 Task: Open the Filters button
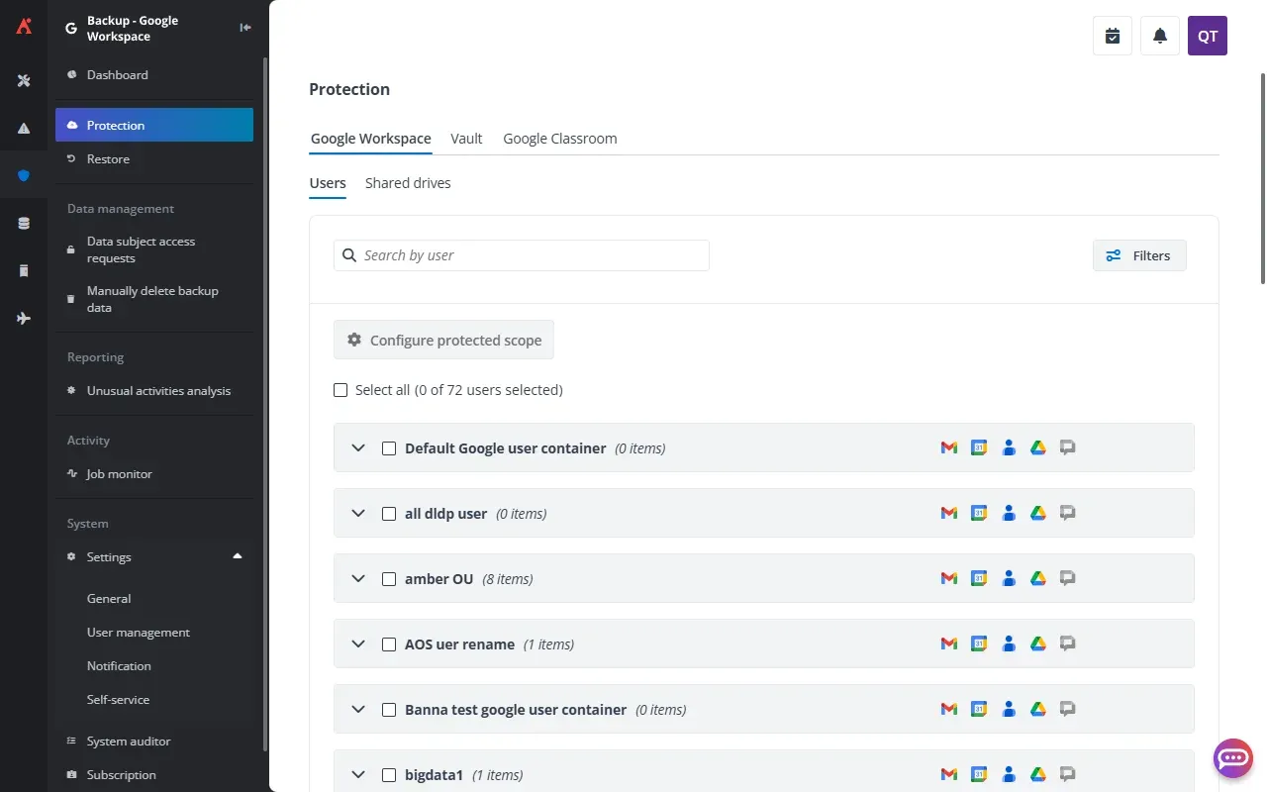[x=1139, y=255]
